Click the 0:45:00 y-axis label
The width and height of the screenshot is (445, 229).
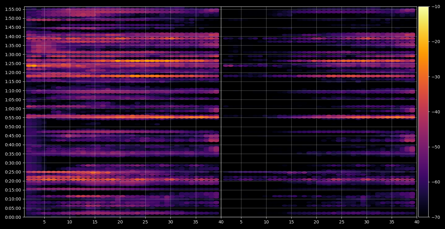(x=13, y=135)
